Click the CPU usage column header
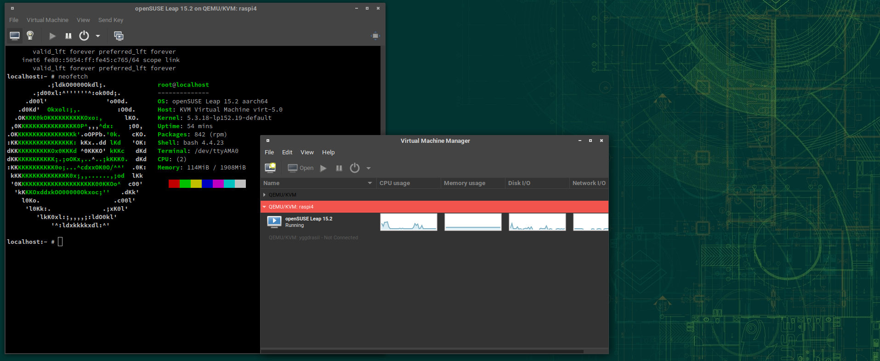The width and height of the screenshot is (880, 361). 409,183
